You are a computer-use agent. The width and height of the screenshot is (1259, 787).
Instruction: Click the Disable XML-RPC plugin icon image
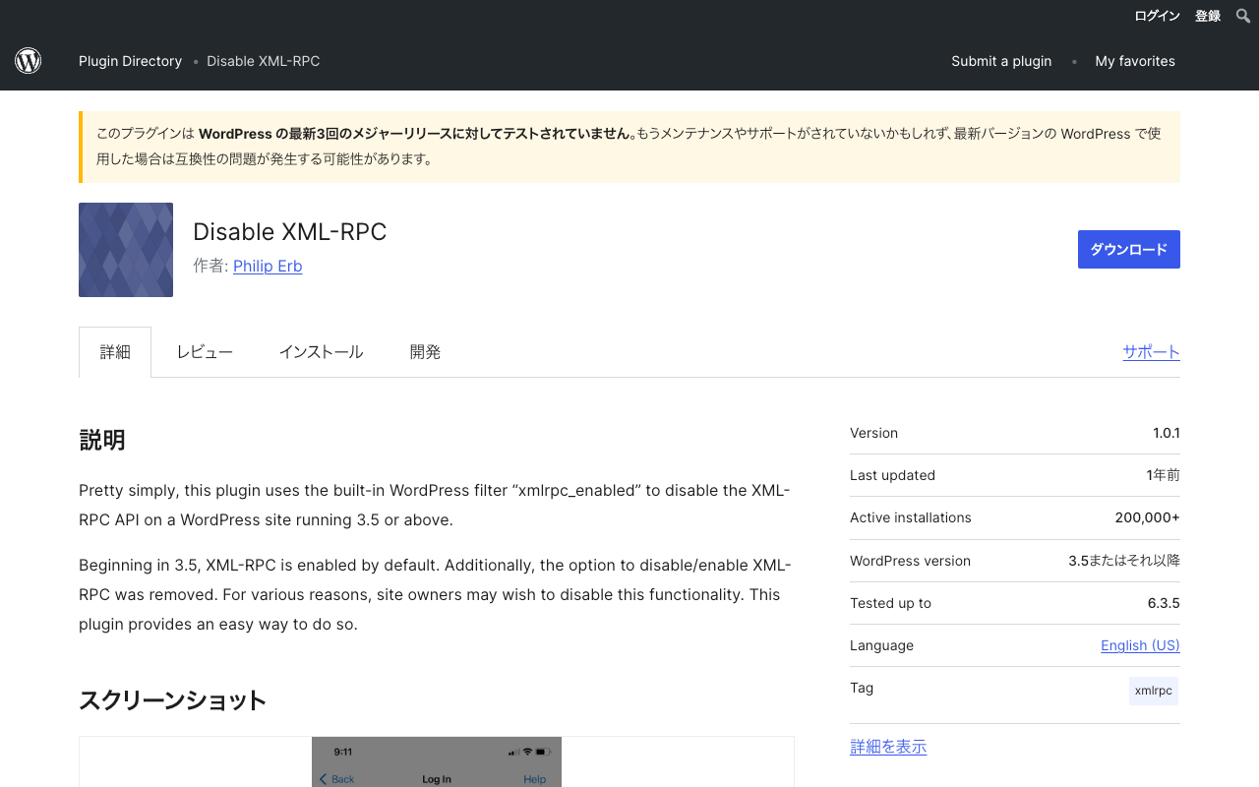(126, 250)
